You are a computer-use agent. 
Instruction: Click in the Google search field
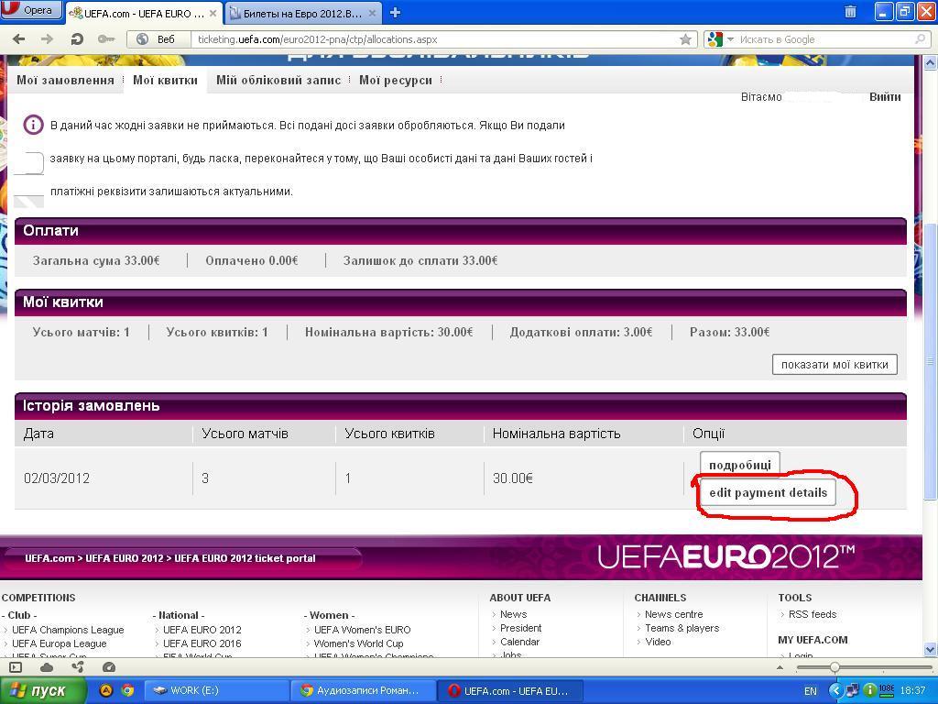(824, 39)
